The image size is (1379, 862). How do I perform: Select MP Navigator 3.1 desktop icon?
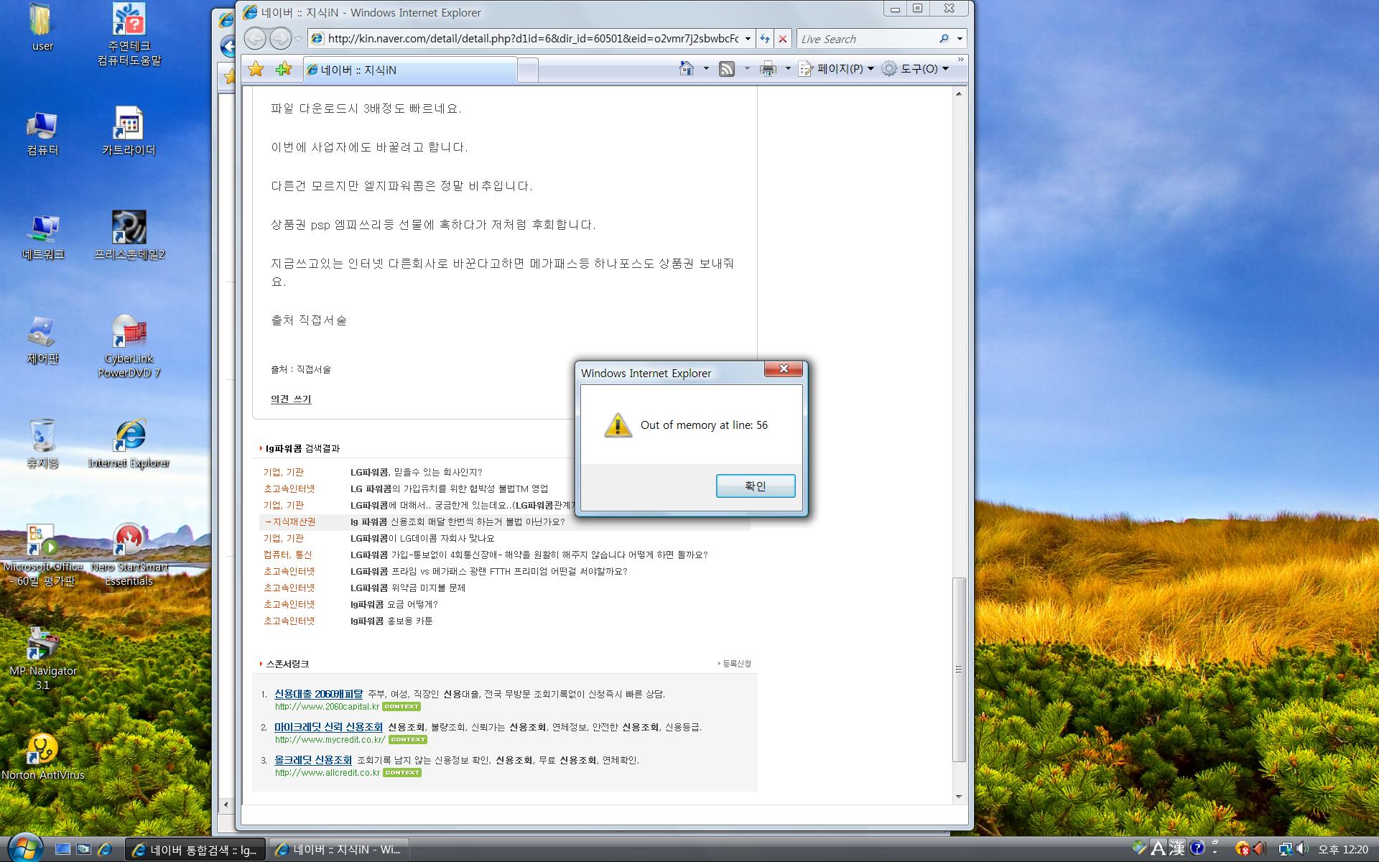[x=42, y=659]
